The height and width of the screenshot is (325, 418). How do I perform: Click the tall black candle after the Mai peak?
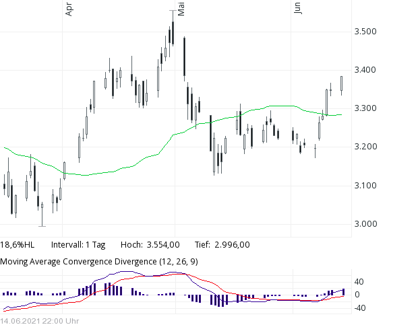184,57
